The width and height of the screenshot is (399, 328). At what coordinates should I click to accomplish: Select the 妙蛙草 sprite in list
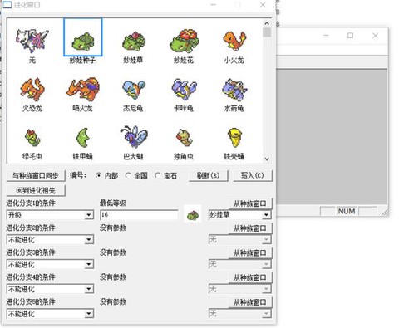[133, 41]
